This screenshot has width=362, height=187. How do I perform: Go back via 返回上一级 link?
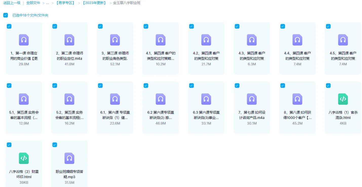coord(12,3)
